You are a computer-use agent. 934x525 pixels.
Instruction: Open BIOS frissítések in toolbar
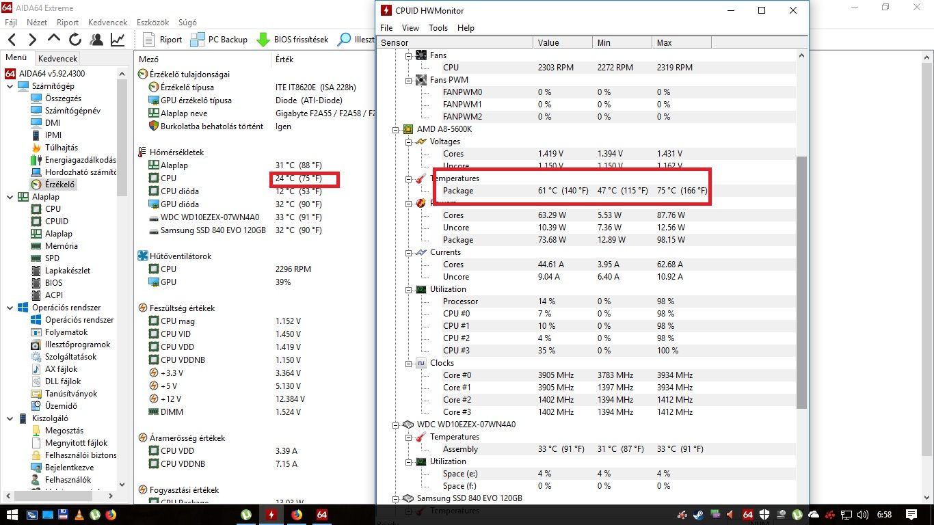(293, 40)
